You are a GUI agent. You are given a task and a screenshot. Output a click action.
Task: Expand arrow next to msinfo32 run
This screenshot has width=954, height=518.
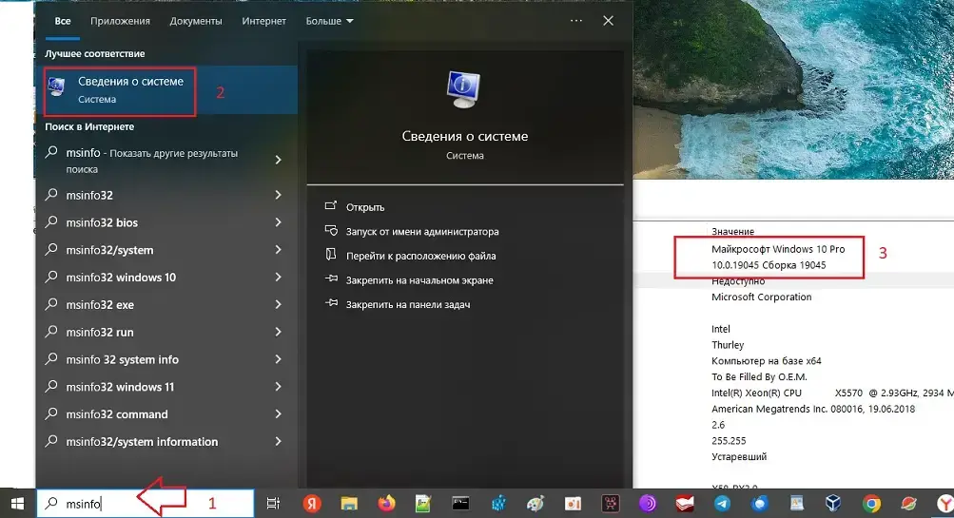point(278,332)
